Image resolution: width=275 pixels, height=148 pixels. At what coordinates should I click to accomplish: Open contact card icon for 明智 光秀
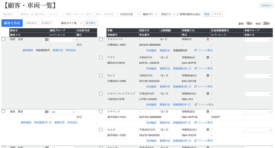pyautogui.click(x=47, y=40)
